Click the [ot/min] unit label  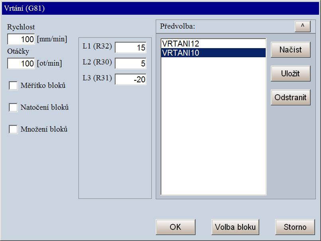pyautogui.click(x=49, y=63)
